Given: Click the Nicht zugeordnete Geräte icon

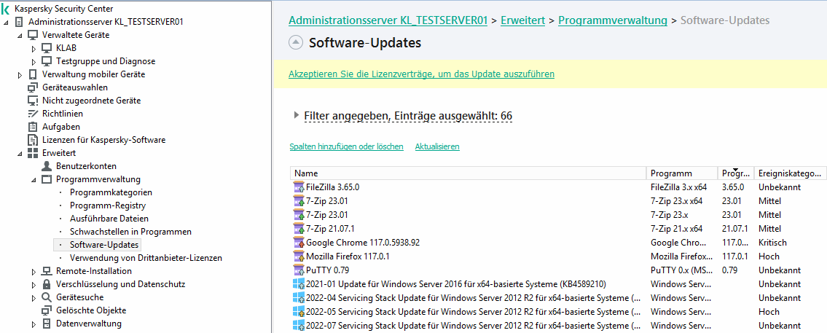Looking at the screenshot, I should [33, 101].
